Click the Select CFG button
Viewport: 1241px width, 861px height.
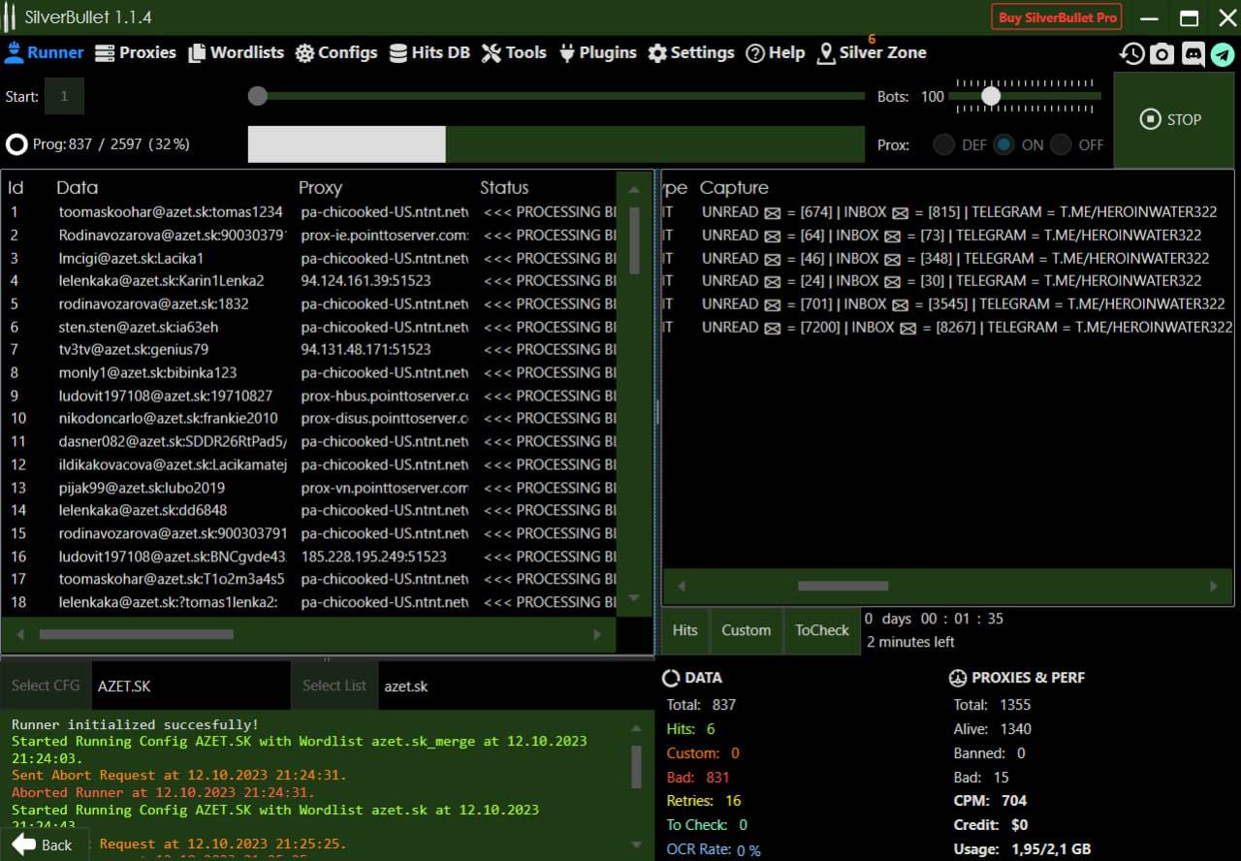pyautogui.click(x=46, y=686)
